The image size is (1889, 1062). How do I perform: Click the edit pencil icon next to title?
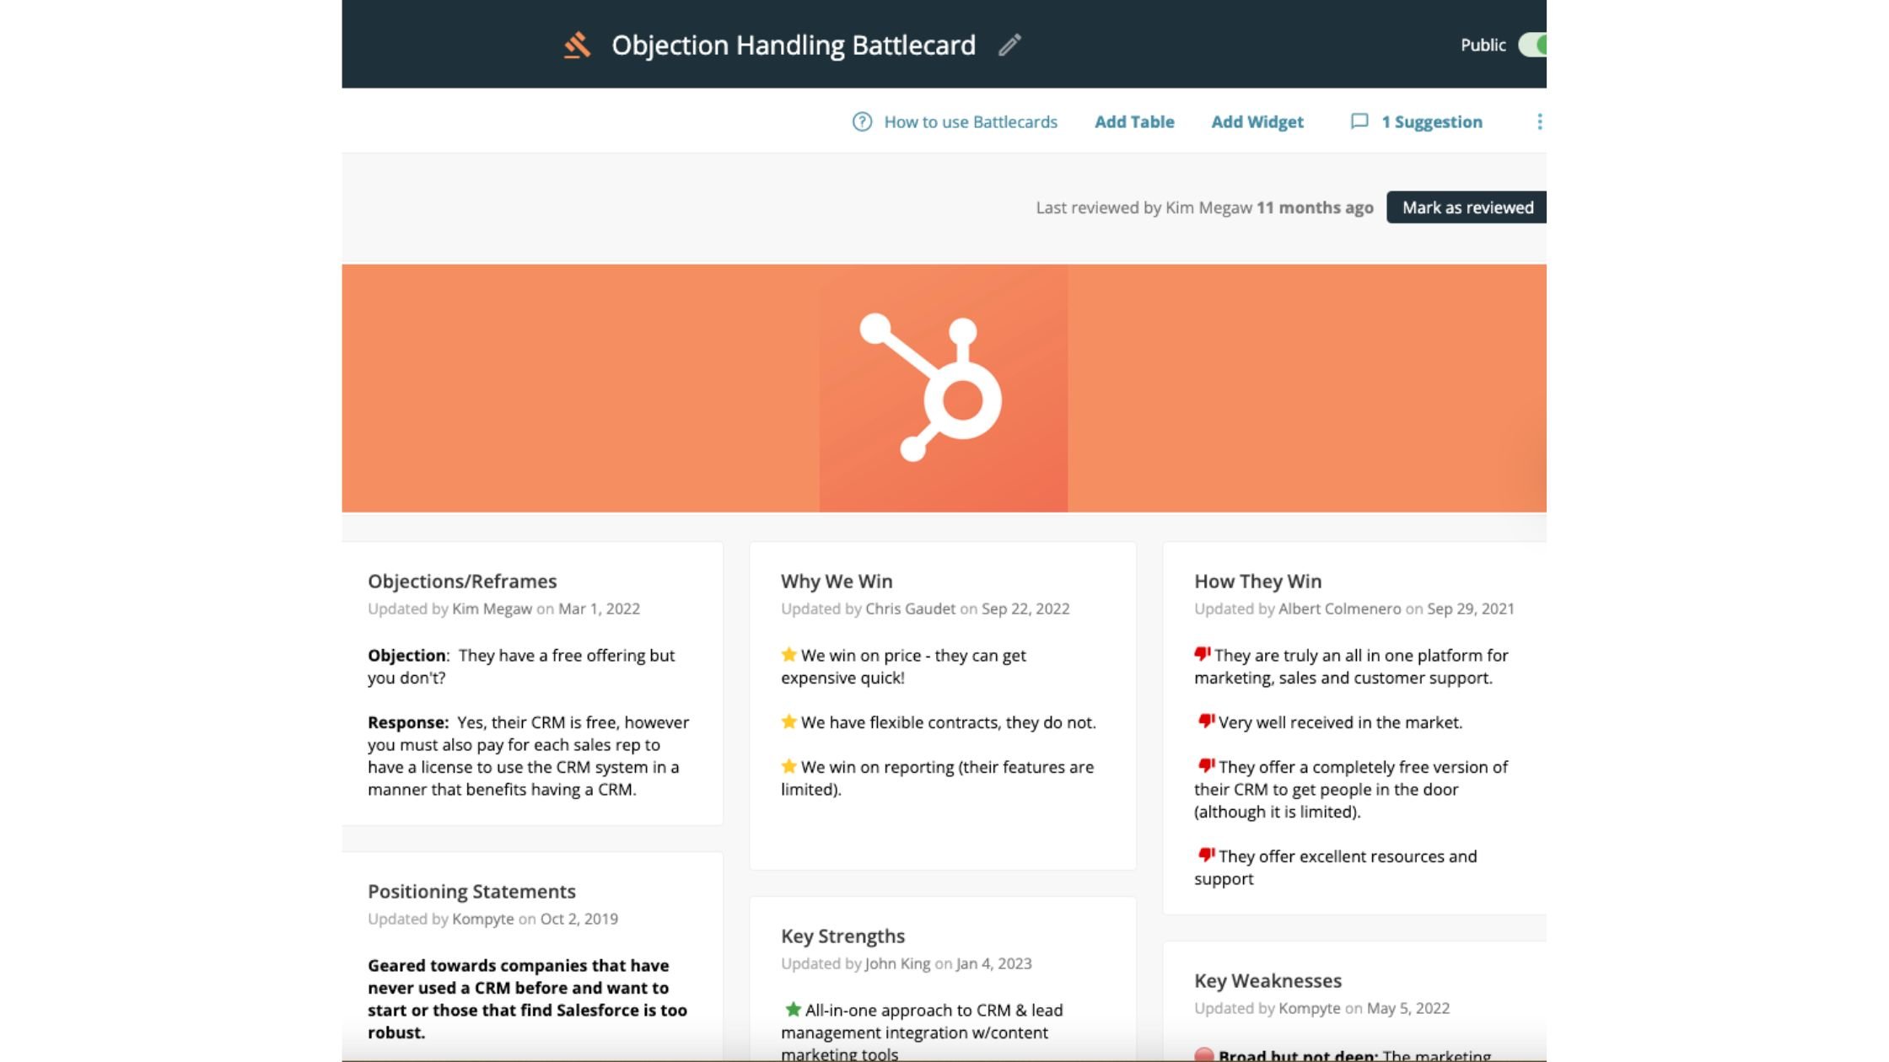(x=1010, y=44)
